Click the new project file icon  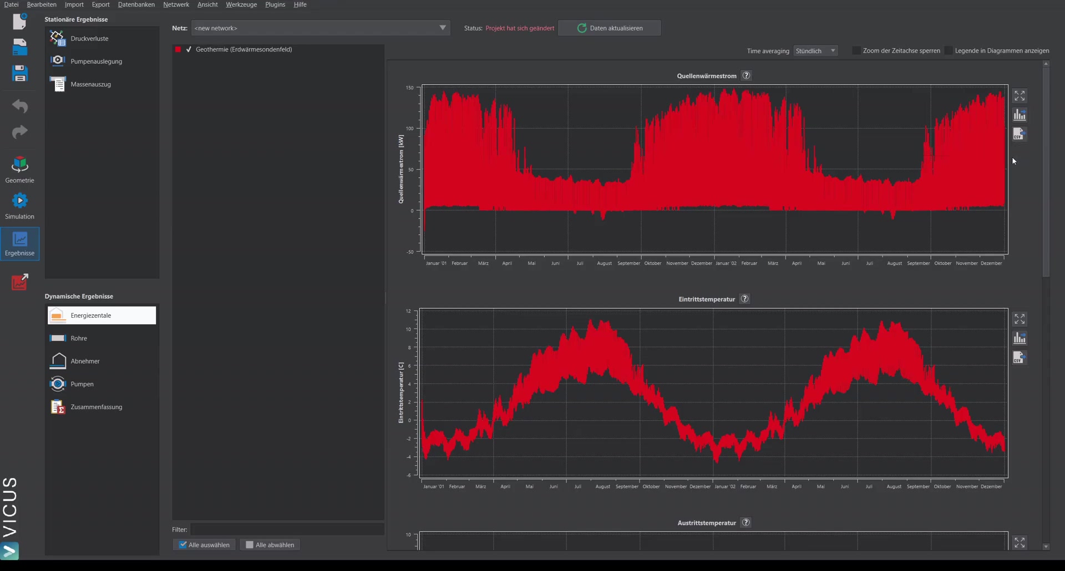click(20, 21)
